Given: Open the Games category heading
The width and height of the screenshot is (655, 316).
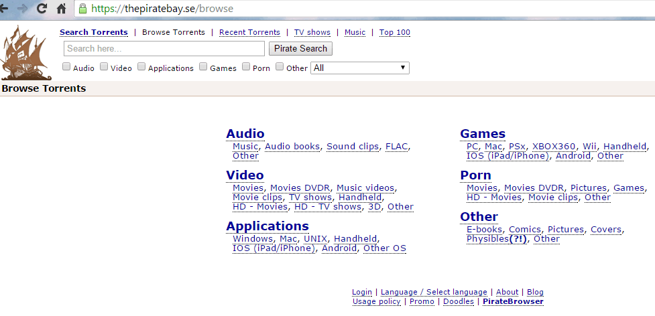Looking at the screenshot, I should point(483,134).
